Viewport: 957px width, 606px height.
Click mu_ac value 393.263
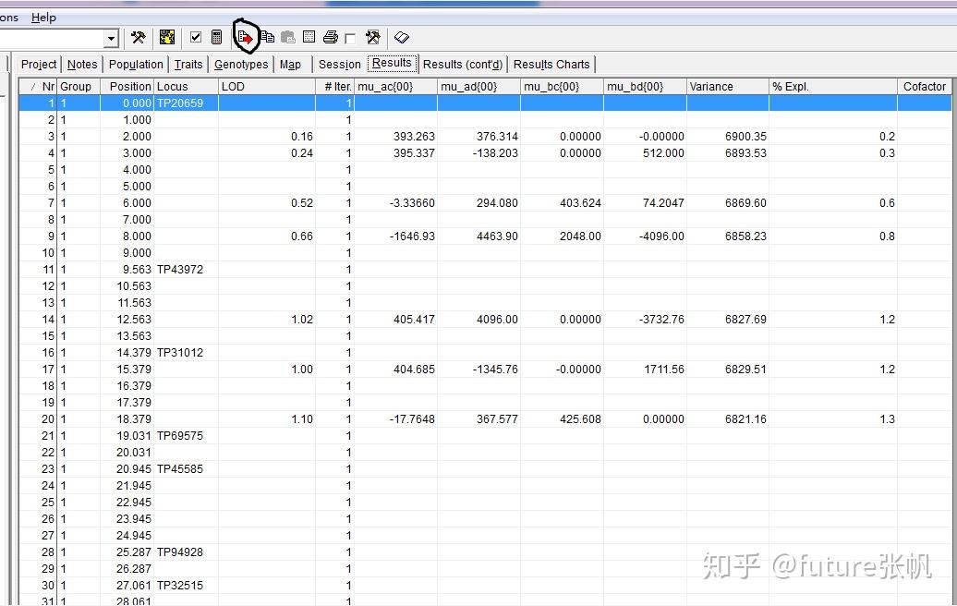pos(414,137)
